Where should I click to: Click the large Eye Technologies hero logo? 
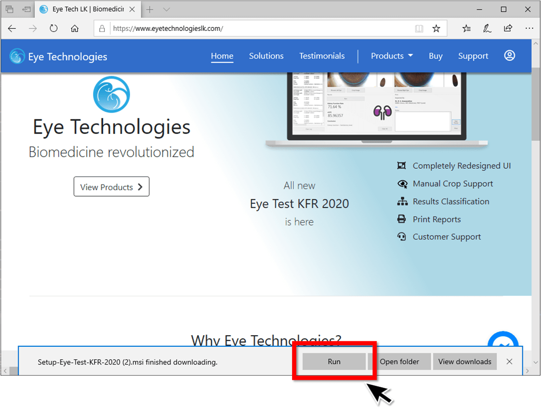click(111, 94)
